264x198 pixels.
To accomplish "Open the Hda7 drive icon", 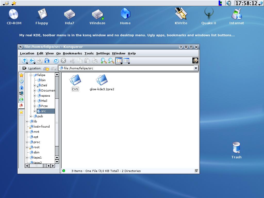I will (70, 16).
